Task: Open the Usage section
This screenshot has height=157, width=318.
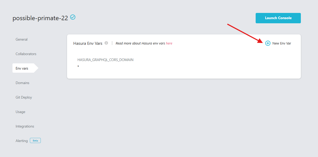Action: pyautogui.click(x=20, y=111)
